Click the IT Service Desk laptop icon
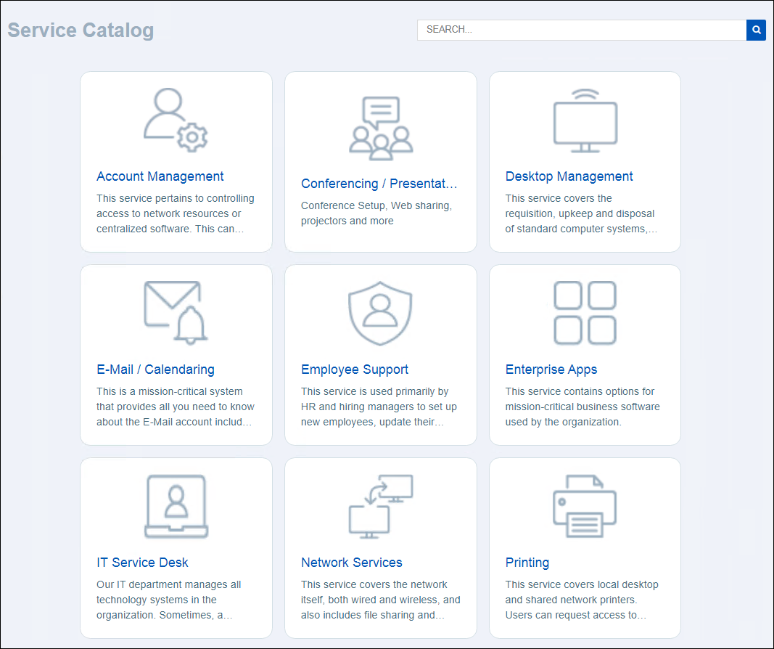The width and height of the screenshot is (774, 649). [x=176, y=506]
